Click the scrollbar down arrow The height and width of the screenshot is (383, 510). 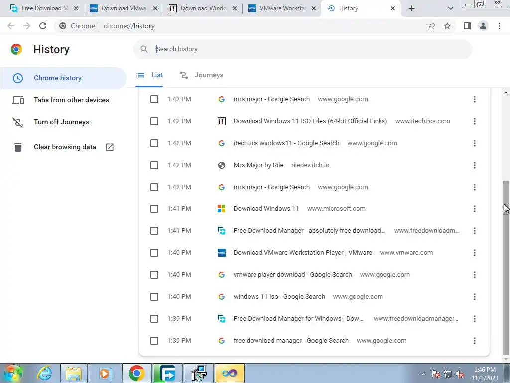click(x=506, y=359)
